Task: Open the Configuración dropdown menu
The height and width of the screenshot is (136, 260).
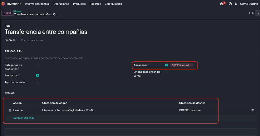Action: point(113,4)
